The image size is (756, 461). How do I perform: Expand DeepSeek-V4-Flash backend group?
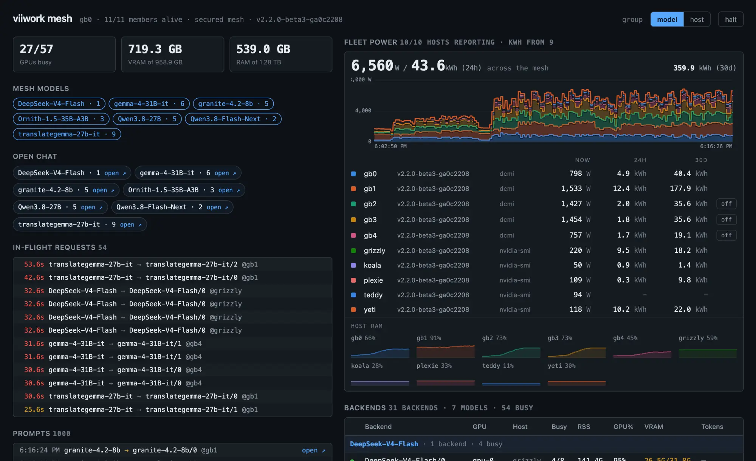[544, 444]
